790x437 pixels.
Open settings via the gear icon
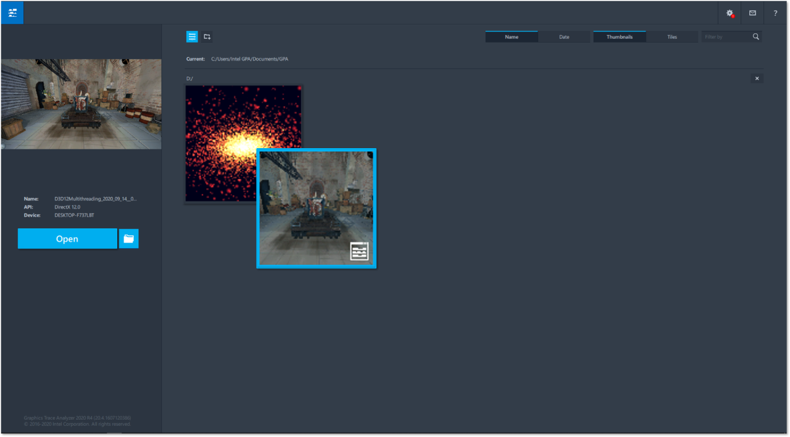click(x=730, y=12)
